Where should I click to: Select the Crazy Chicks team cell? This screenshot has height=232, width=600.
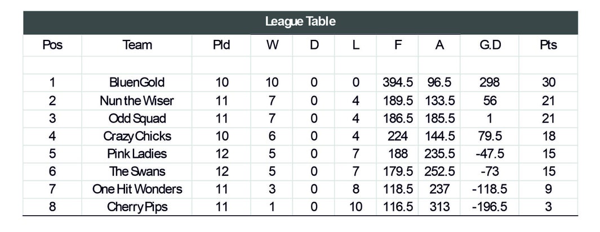click(x=137, y=137)
